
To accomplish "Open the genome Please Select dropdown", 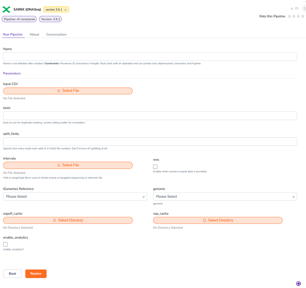I will tap(225, 197).
